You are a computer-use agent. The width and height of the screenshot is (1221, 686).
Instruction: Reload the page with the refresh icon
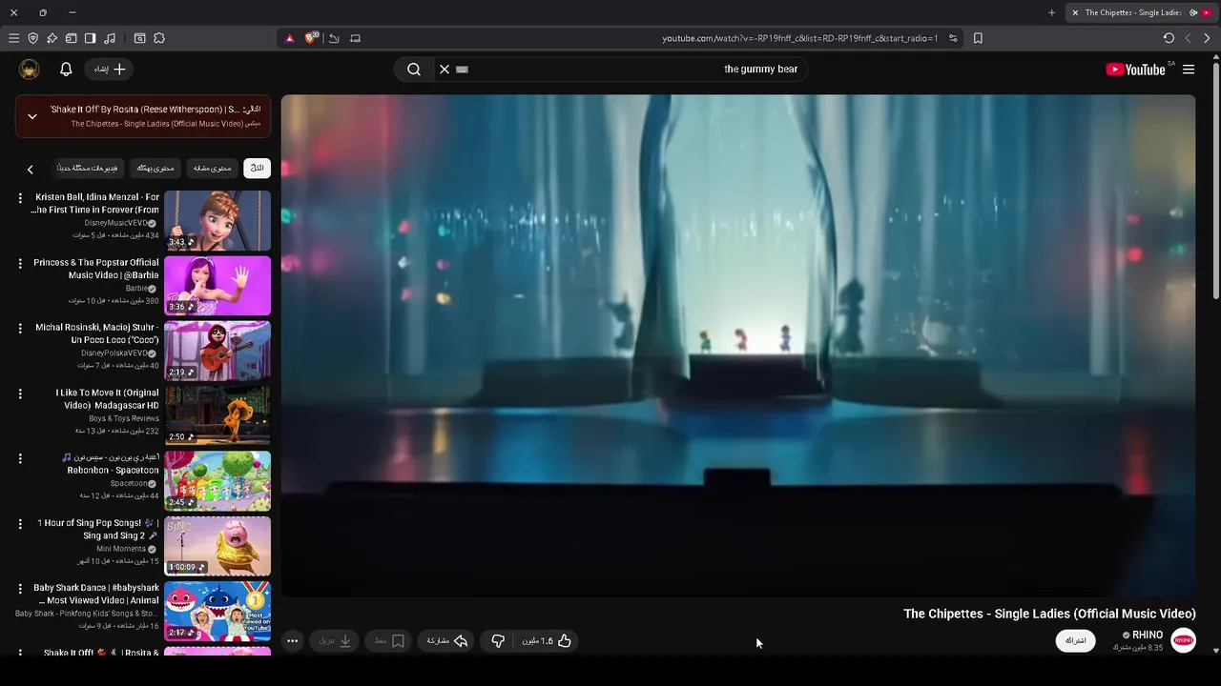(1169, 38)
